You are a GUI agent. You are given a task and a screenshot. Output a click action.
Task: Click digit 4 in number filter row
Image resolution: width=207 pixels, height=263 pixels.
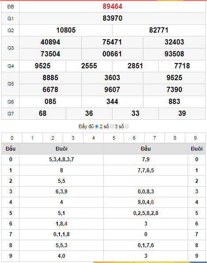pyautogui.click(x=94, y=138)
